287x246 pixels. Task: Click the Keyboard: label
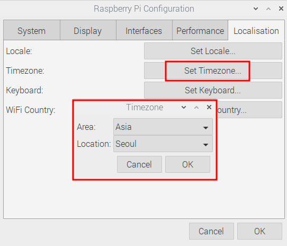coord(24,90)
